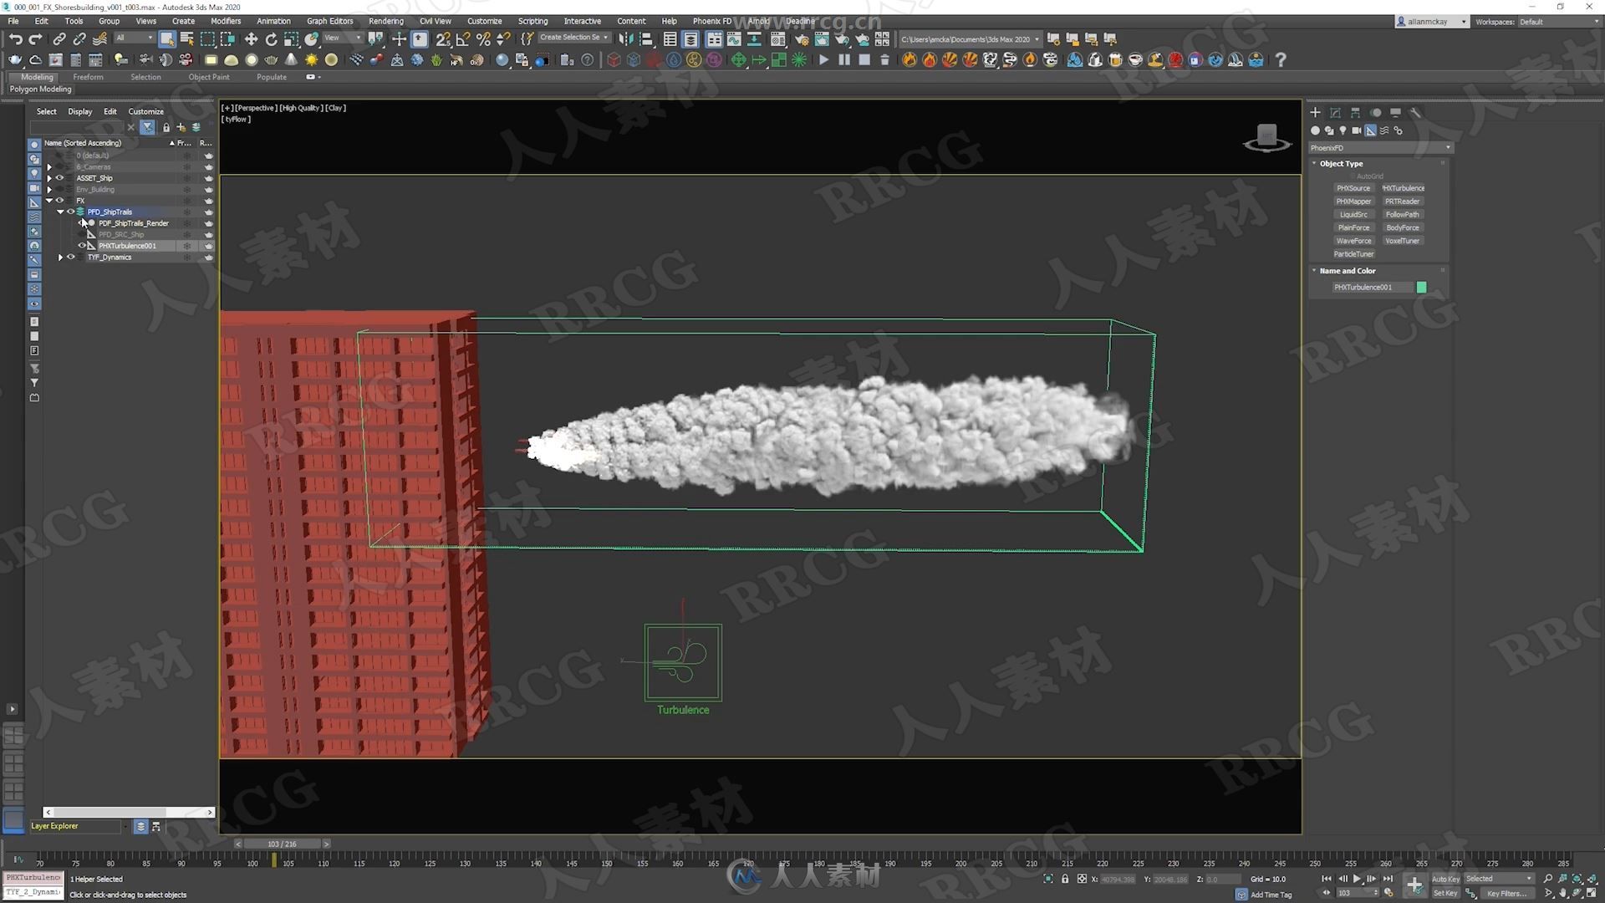Image resolution: width=1605 pixels, height=903 pixels.
Task: Click the PHXTurbulence001 name field
Action: click(x=1373, y=288)
